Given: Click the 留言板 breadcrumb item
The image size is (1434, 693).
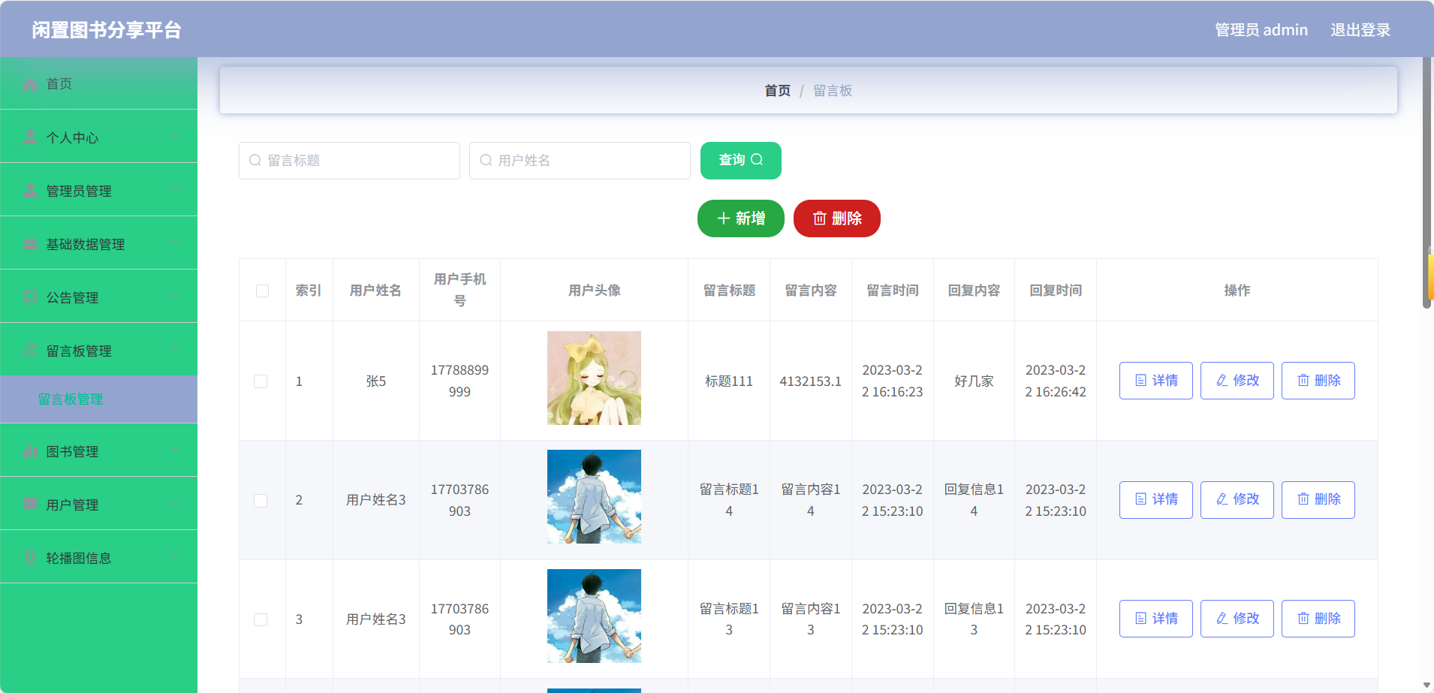Looking at the screenshot, I should click(833, 91).
